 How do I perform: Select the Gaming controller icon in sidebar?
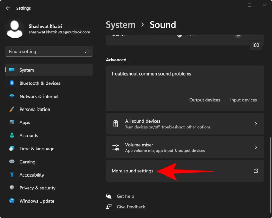10,162
